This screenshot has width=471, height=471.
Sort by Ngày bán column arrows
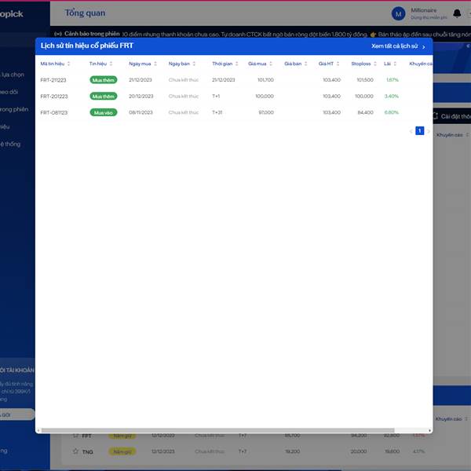[x=194, y=64]
